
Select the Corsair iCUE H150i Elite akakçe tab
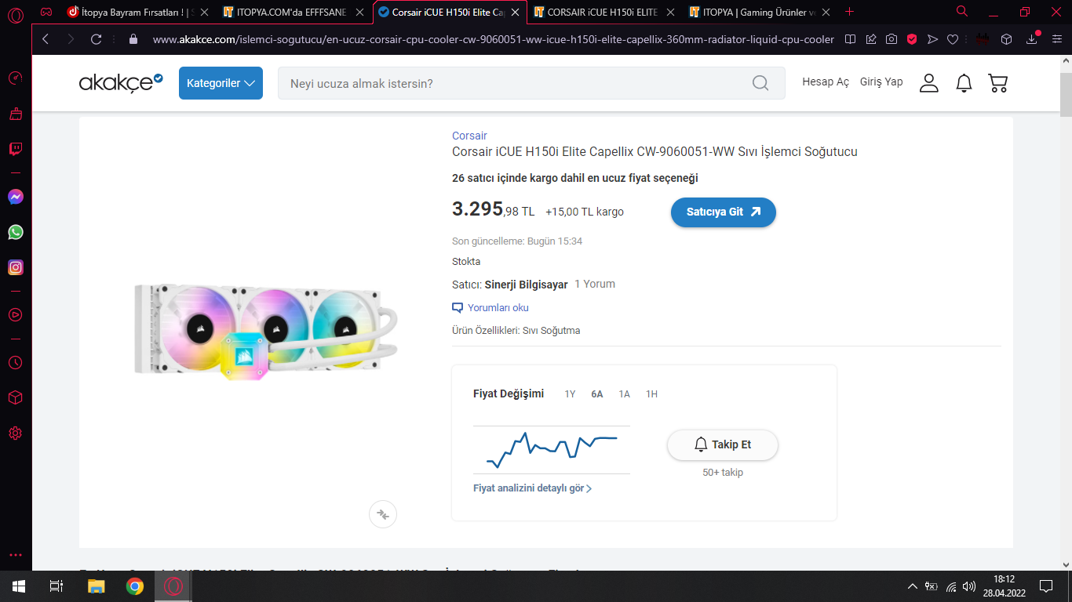(x=450, y=12)
